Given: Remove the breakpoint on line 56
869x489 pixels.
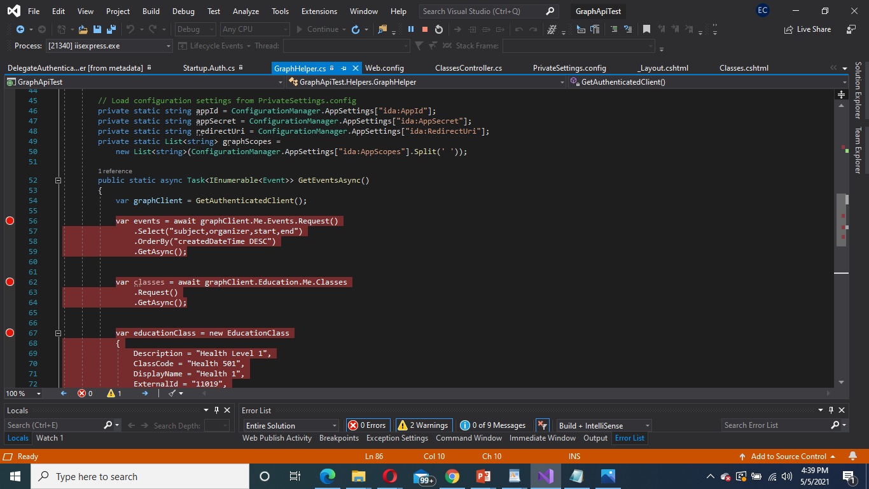Looking at the screenshot, I should click(x=10, y=221).
